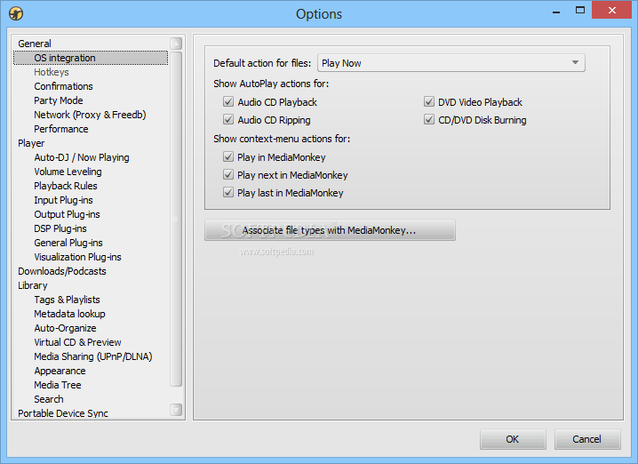Viewport: 638px width, 464px height.
Task: Open Visualization Plug-ins page
Action: click(77, 257)
